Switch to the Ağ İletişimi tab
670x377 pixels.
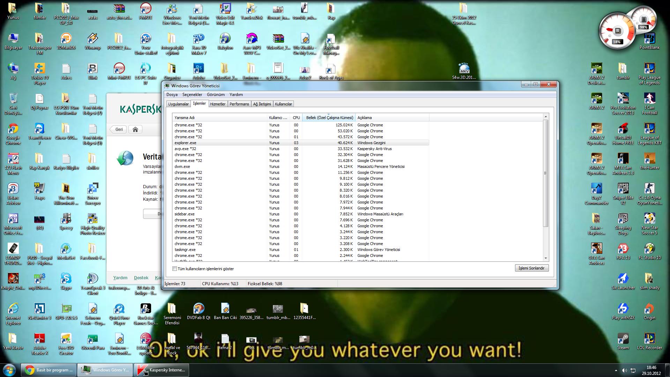(x=262, y=104)
